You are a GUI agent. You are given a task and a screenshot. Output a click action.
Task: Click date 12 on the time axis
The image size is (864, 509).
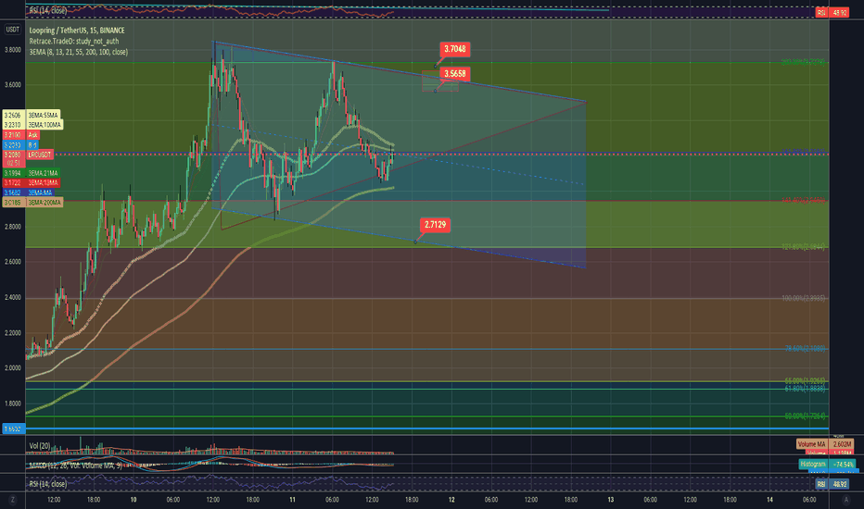tap(451, 500)
